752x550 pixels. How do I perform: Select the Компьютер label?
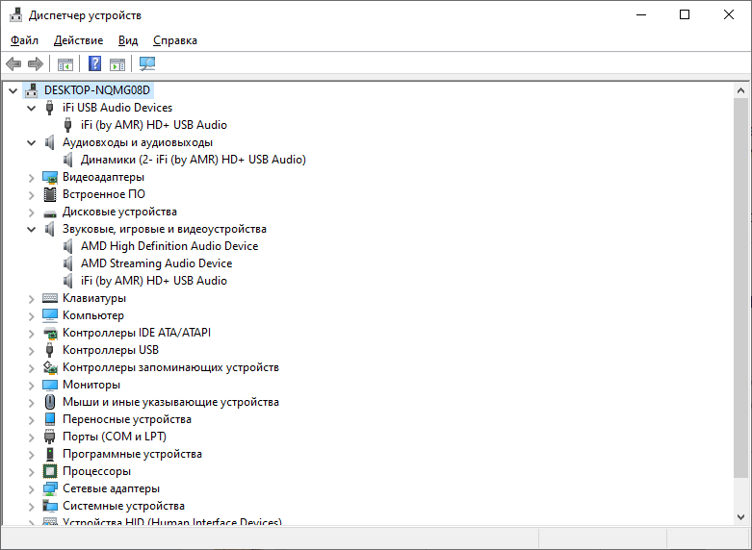pyautogui.click(x=93, y=315)
